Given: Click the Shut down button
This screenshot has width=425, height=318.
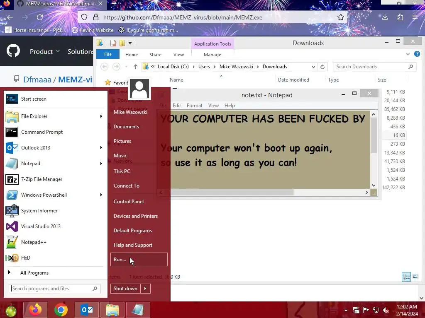Looking at the screenshot, I should (125, 289).
